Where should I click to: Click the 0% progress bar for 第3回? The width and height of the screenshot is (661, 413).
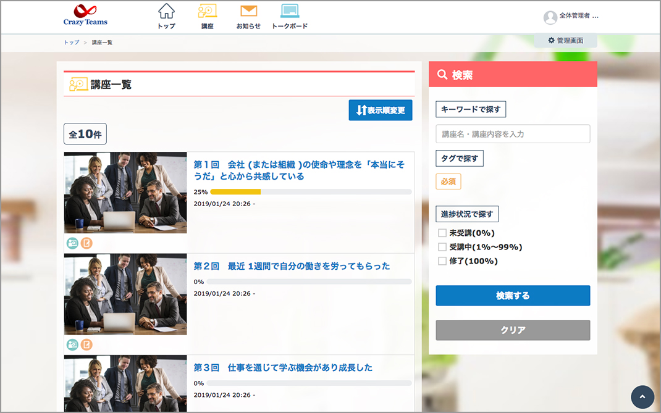(x=309, y=383)
